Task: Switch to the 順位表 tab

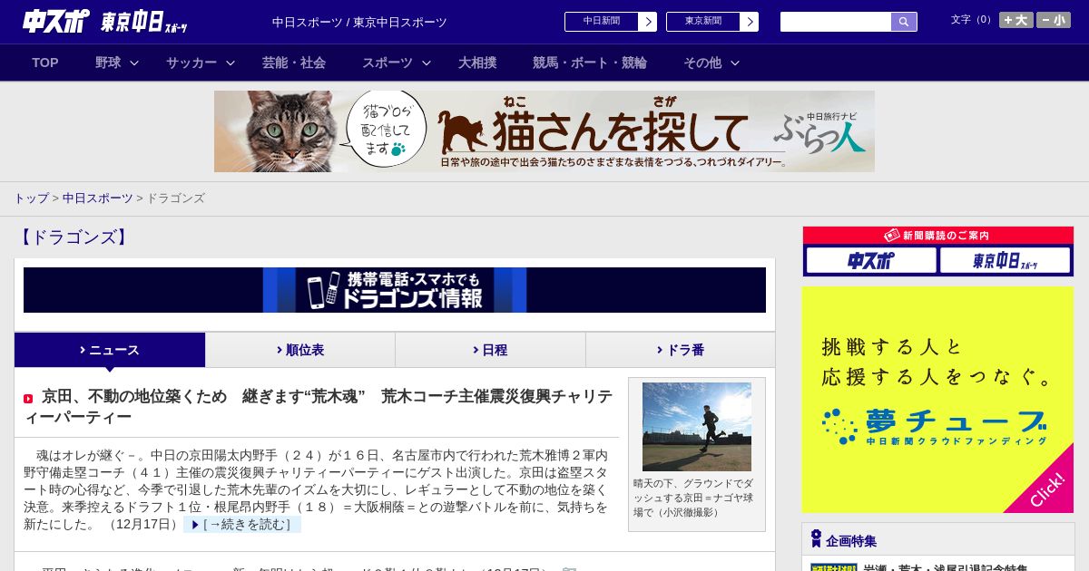Action: [300, 350]
